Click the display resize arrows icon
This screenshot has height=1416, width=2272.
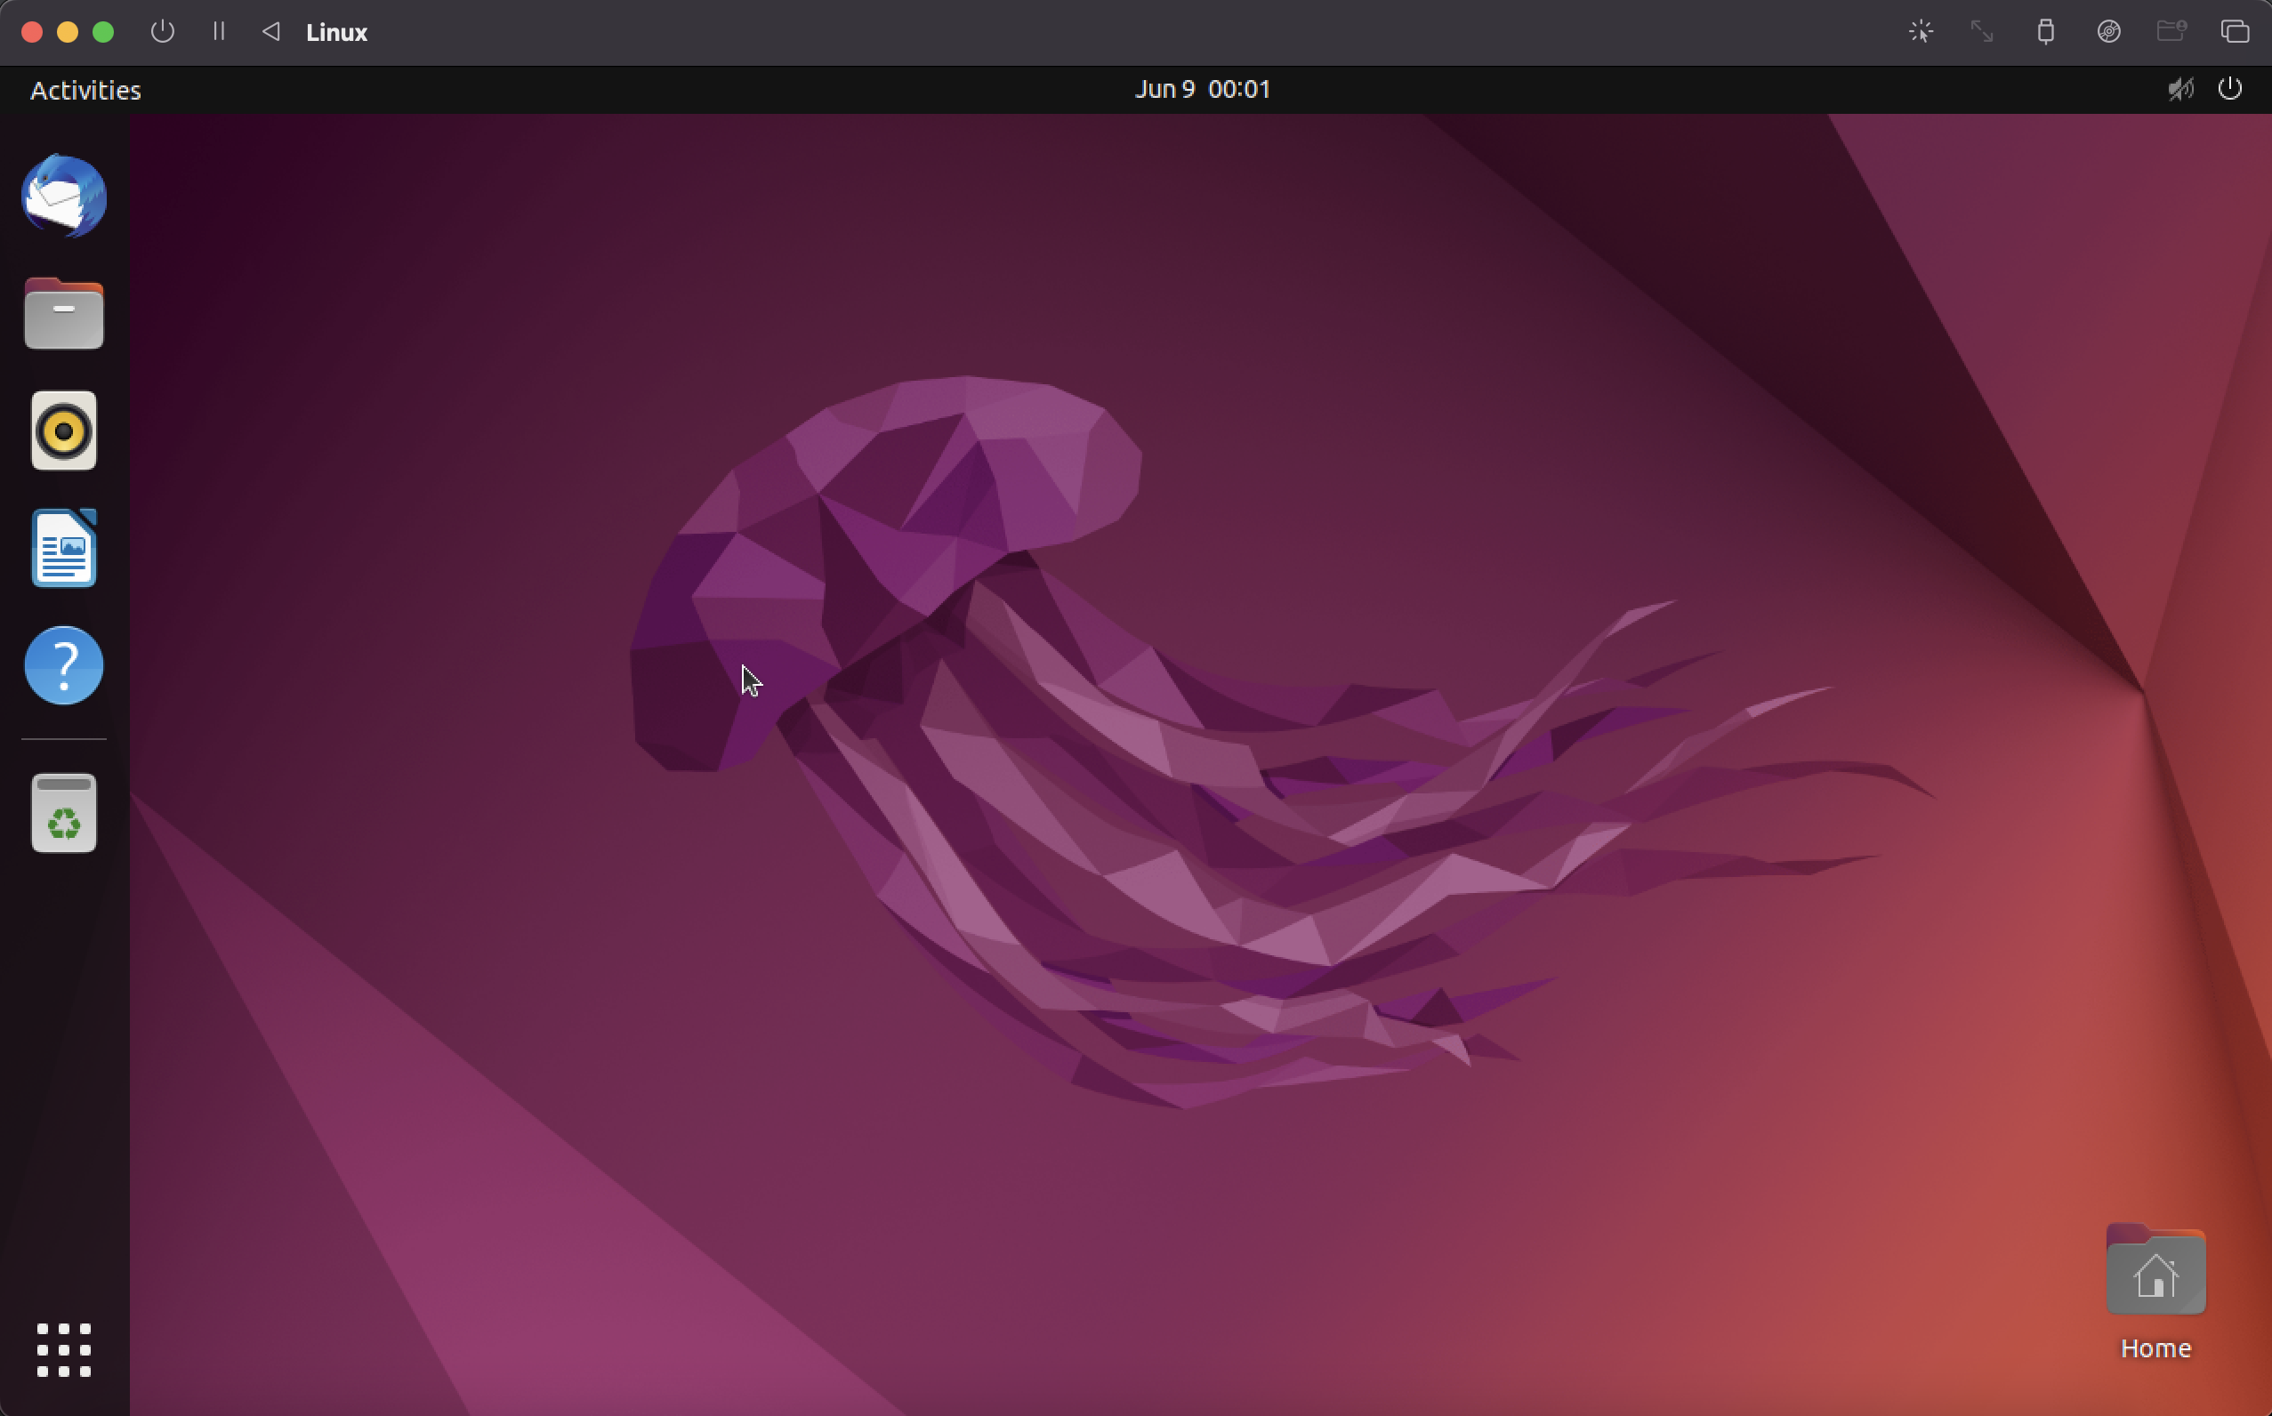click(1982, 32)
